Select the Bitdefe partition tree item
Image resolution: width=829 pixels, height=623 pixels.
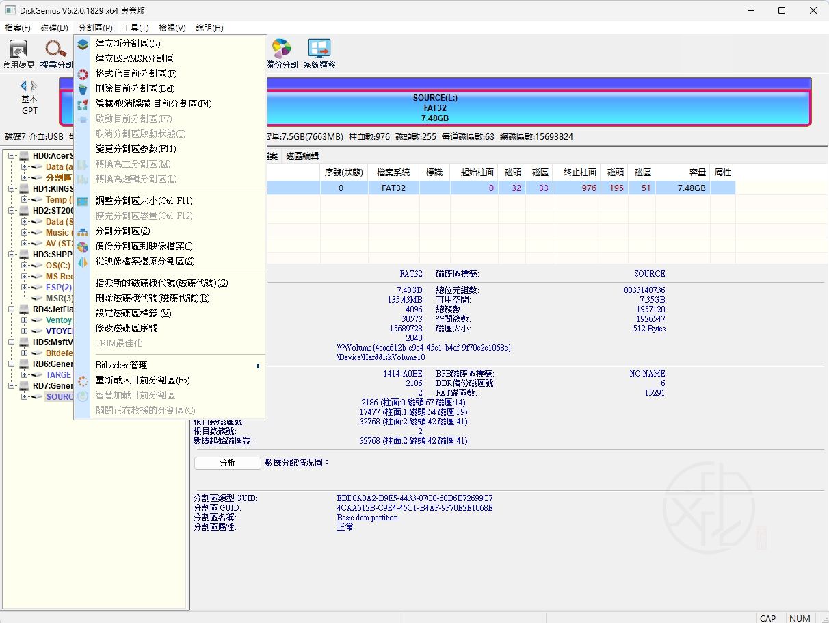(x=60, y=353)
